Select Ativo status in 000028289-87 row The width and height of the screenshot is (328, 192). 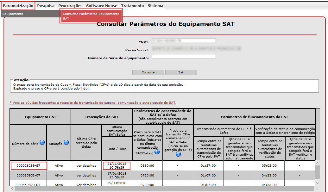tap(59, 165)
